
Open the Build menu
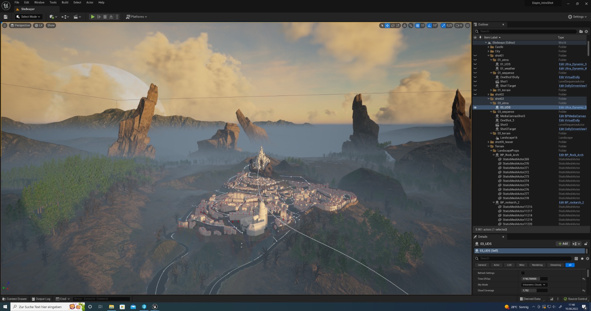click(x=65, y=3)
